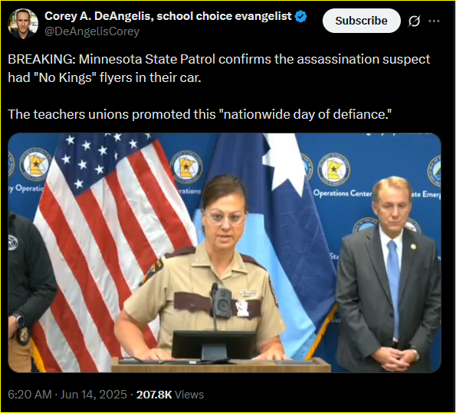Click the Operations Center backdrop text
The width and height of the screenshot is (456, 413).
pos(343,193)
